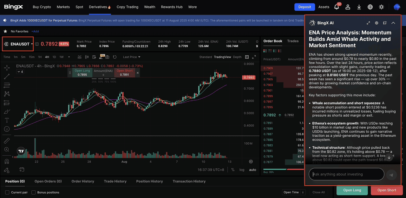Open the emoji icons tool
Screen dimensions: 406x198
(7, 129)
